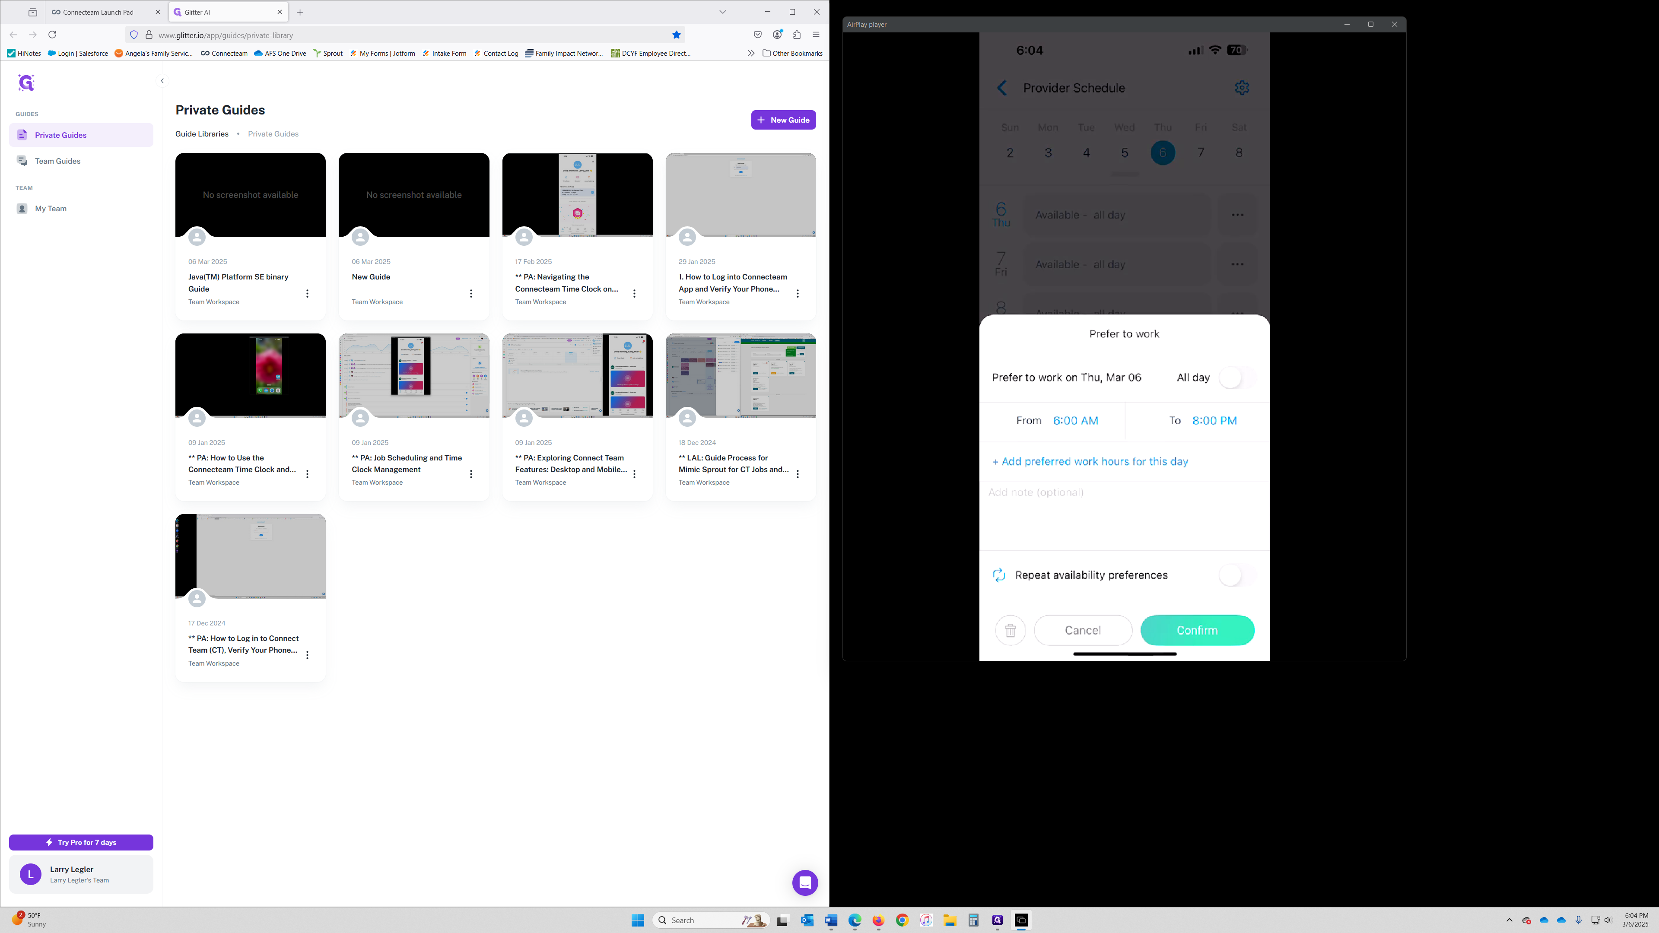Open the chat support bubble icon
Screen dimensions: 1659x933
pos(805,883)
